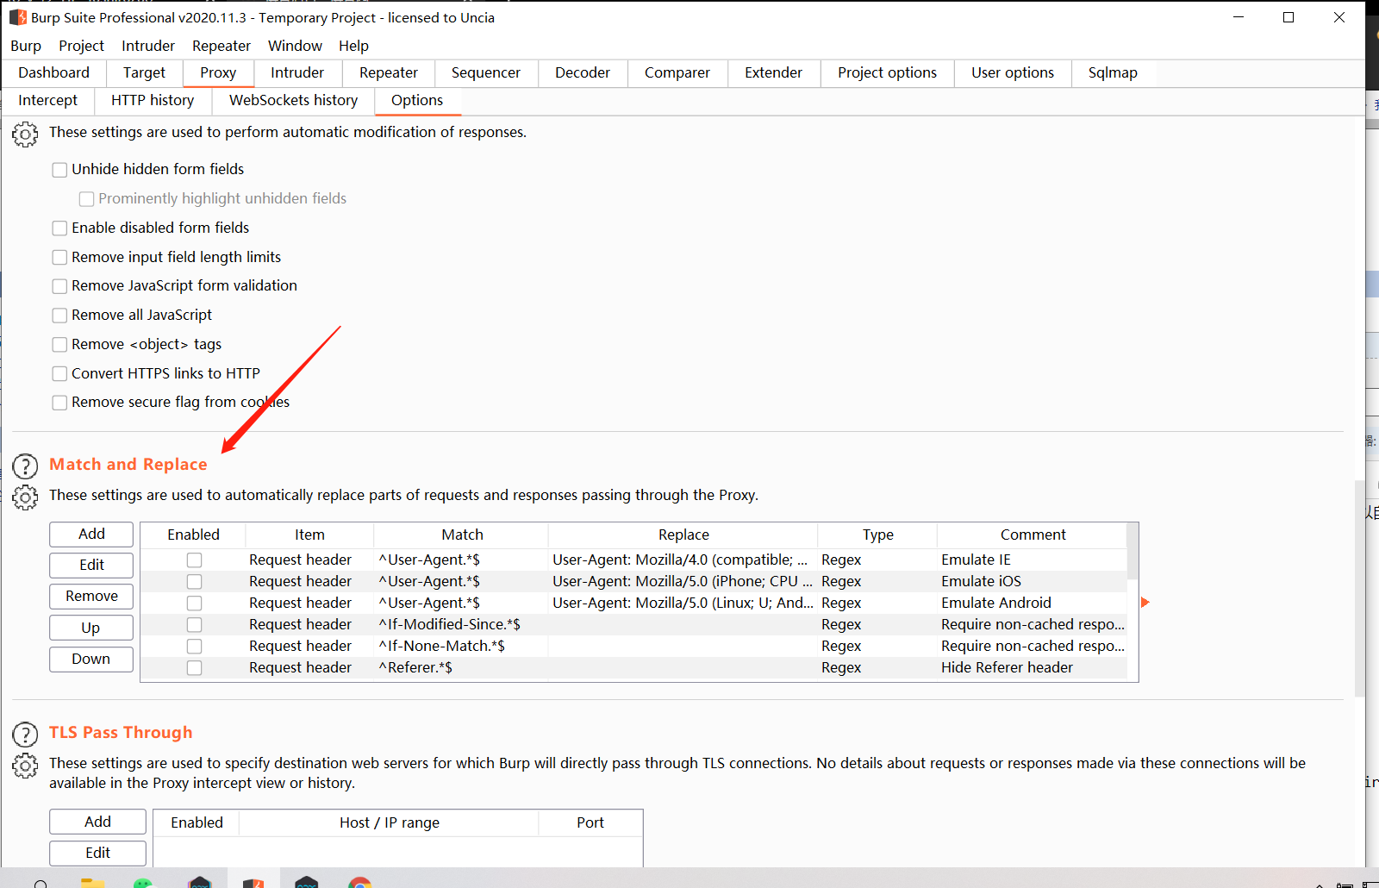Click Add in the TLS Pass Through section

[97, 822]
